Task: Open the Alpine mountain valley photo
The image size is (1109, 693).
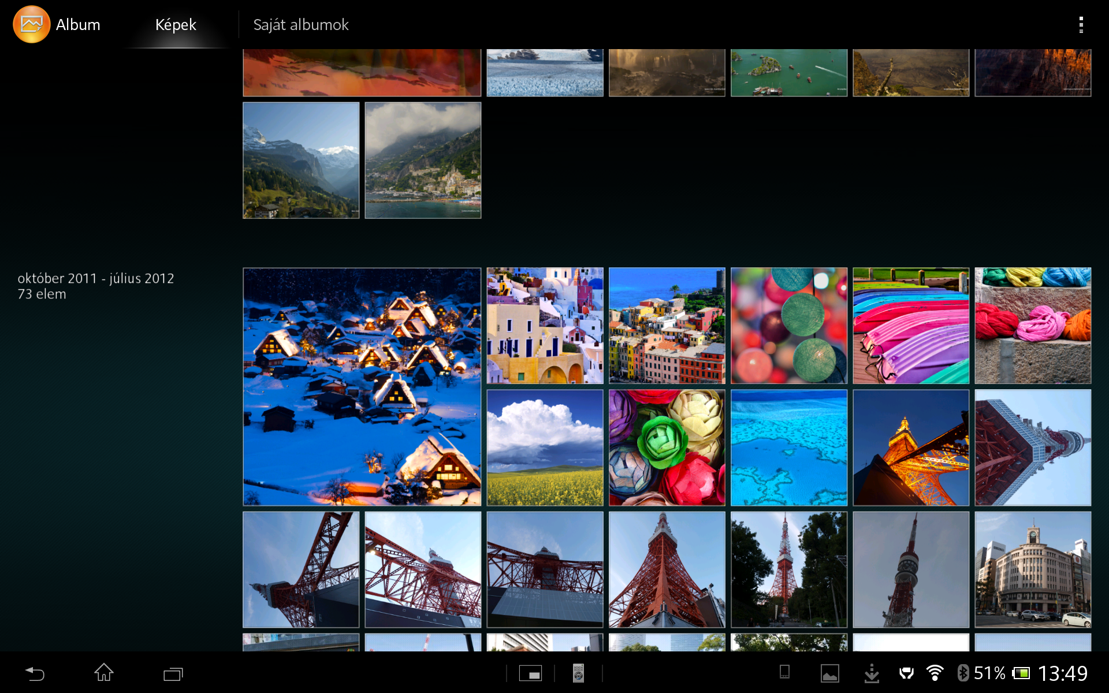Action: (x=301, y=161)
